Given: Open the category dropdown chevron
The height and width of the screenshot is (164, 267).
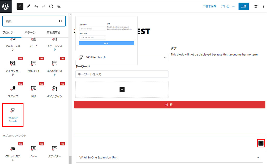Looking at the screenshot, I should click(x=165, y=58).
